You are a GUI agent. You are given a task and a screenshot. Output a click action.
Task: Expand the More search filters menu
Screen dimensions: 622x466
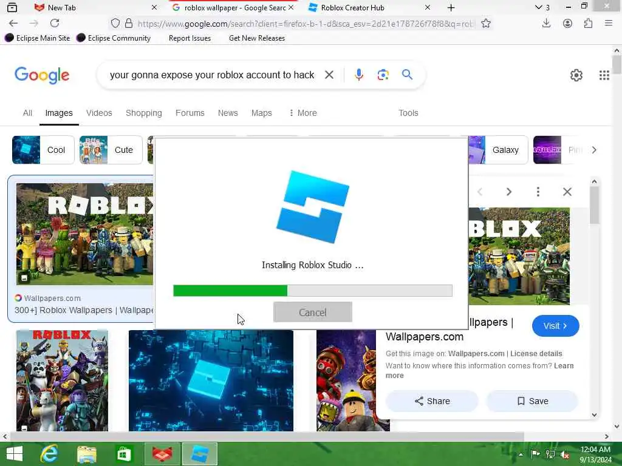(302, 113)
